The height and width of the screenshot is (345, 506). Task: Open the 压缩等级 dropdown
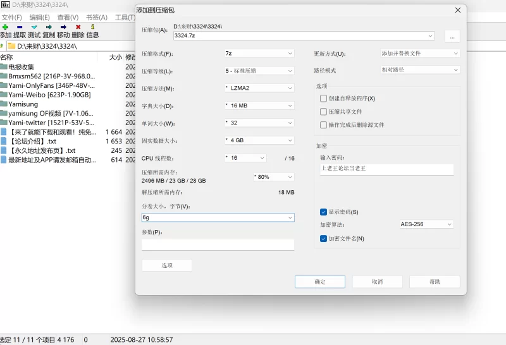pyautogui.click(x=259, y=71)
